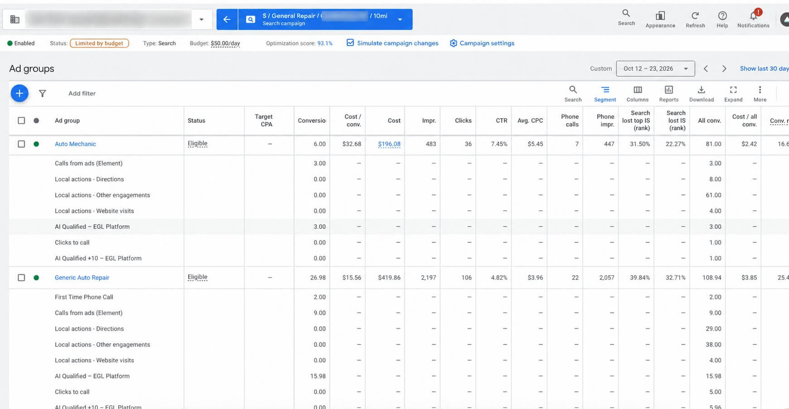The image size is (789, 409).
Task: Check the Generic Auto Repair row checkbox
Action: [x=21, y=278]
